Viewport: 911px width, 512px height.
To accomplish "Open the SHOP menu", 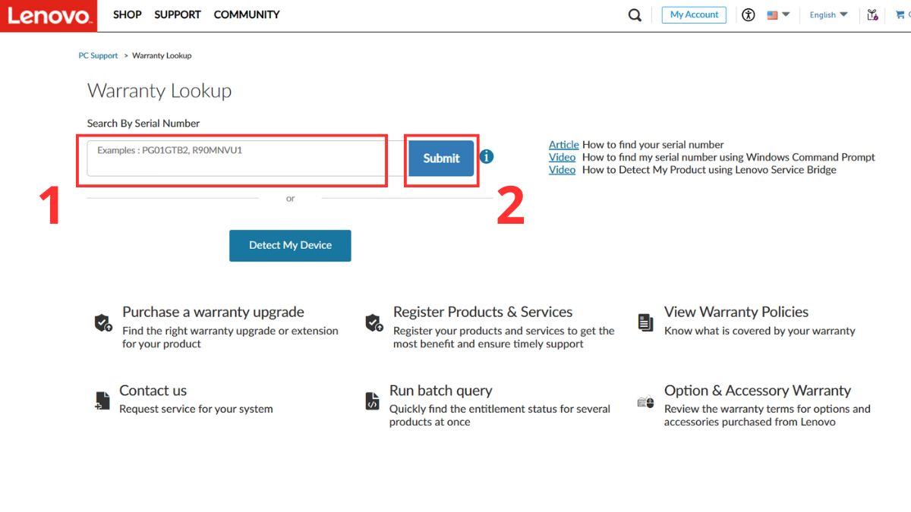I will pyautogui.click(x=127, y=14).
